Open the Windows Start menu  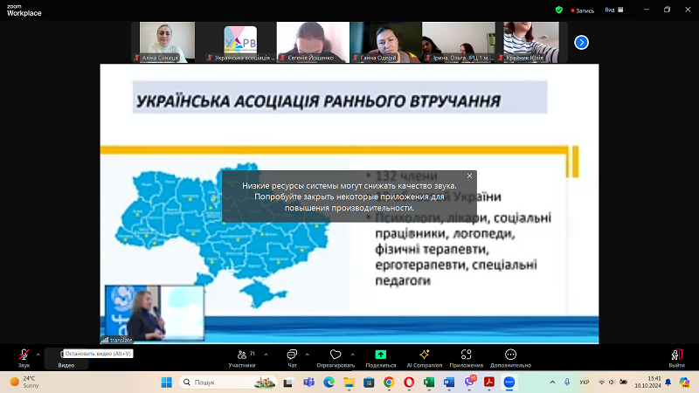(167, 383)
